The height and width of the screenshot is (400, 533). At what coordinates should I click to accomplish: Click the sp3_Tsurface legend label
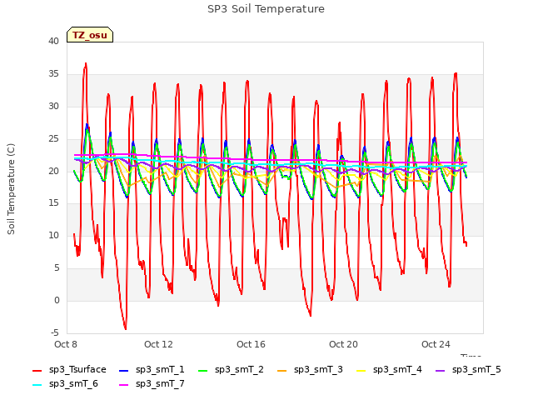point(77,369)
